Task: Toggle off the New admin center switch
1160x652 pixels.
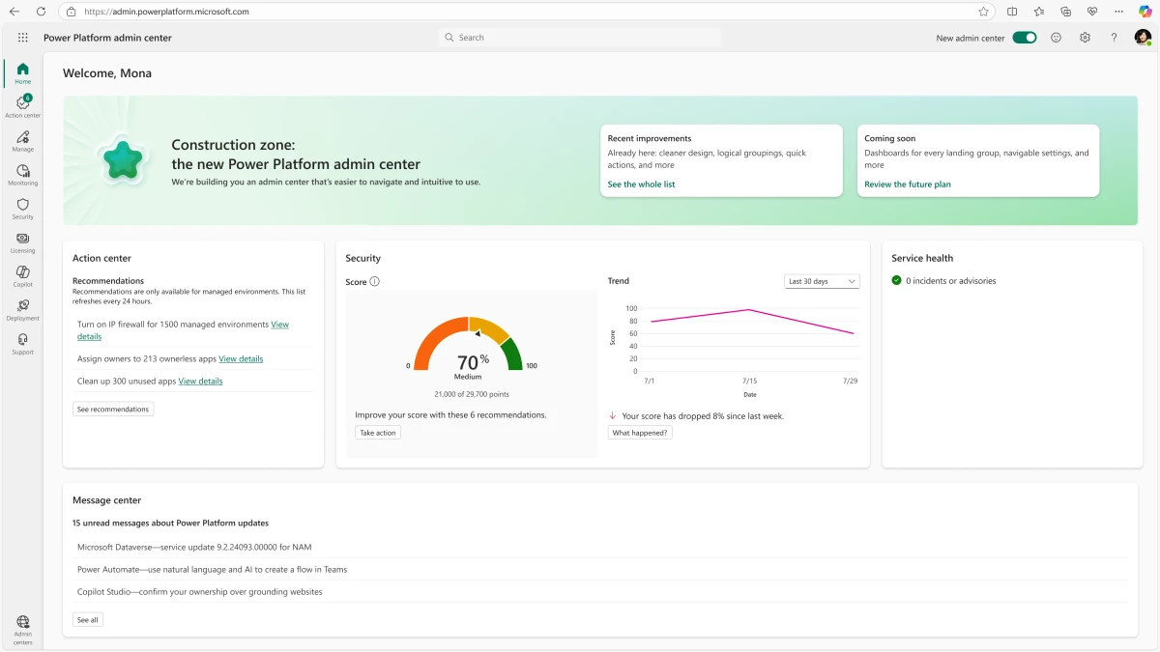Action: click(1024, 37)
